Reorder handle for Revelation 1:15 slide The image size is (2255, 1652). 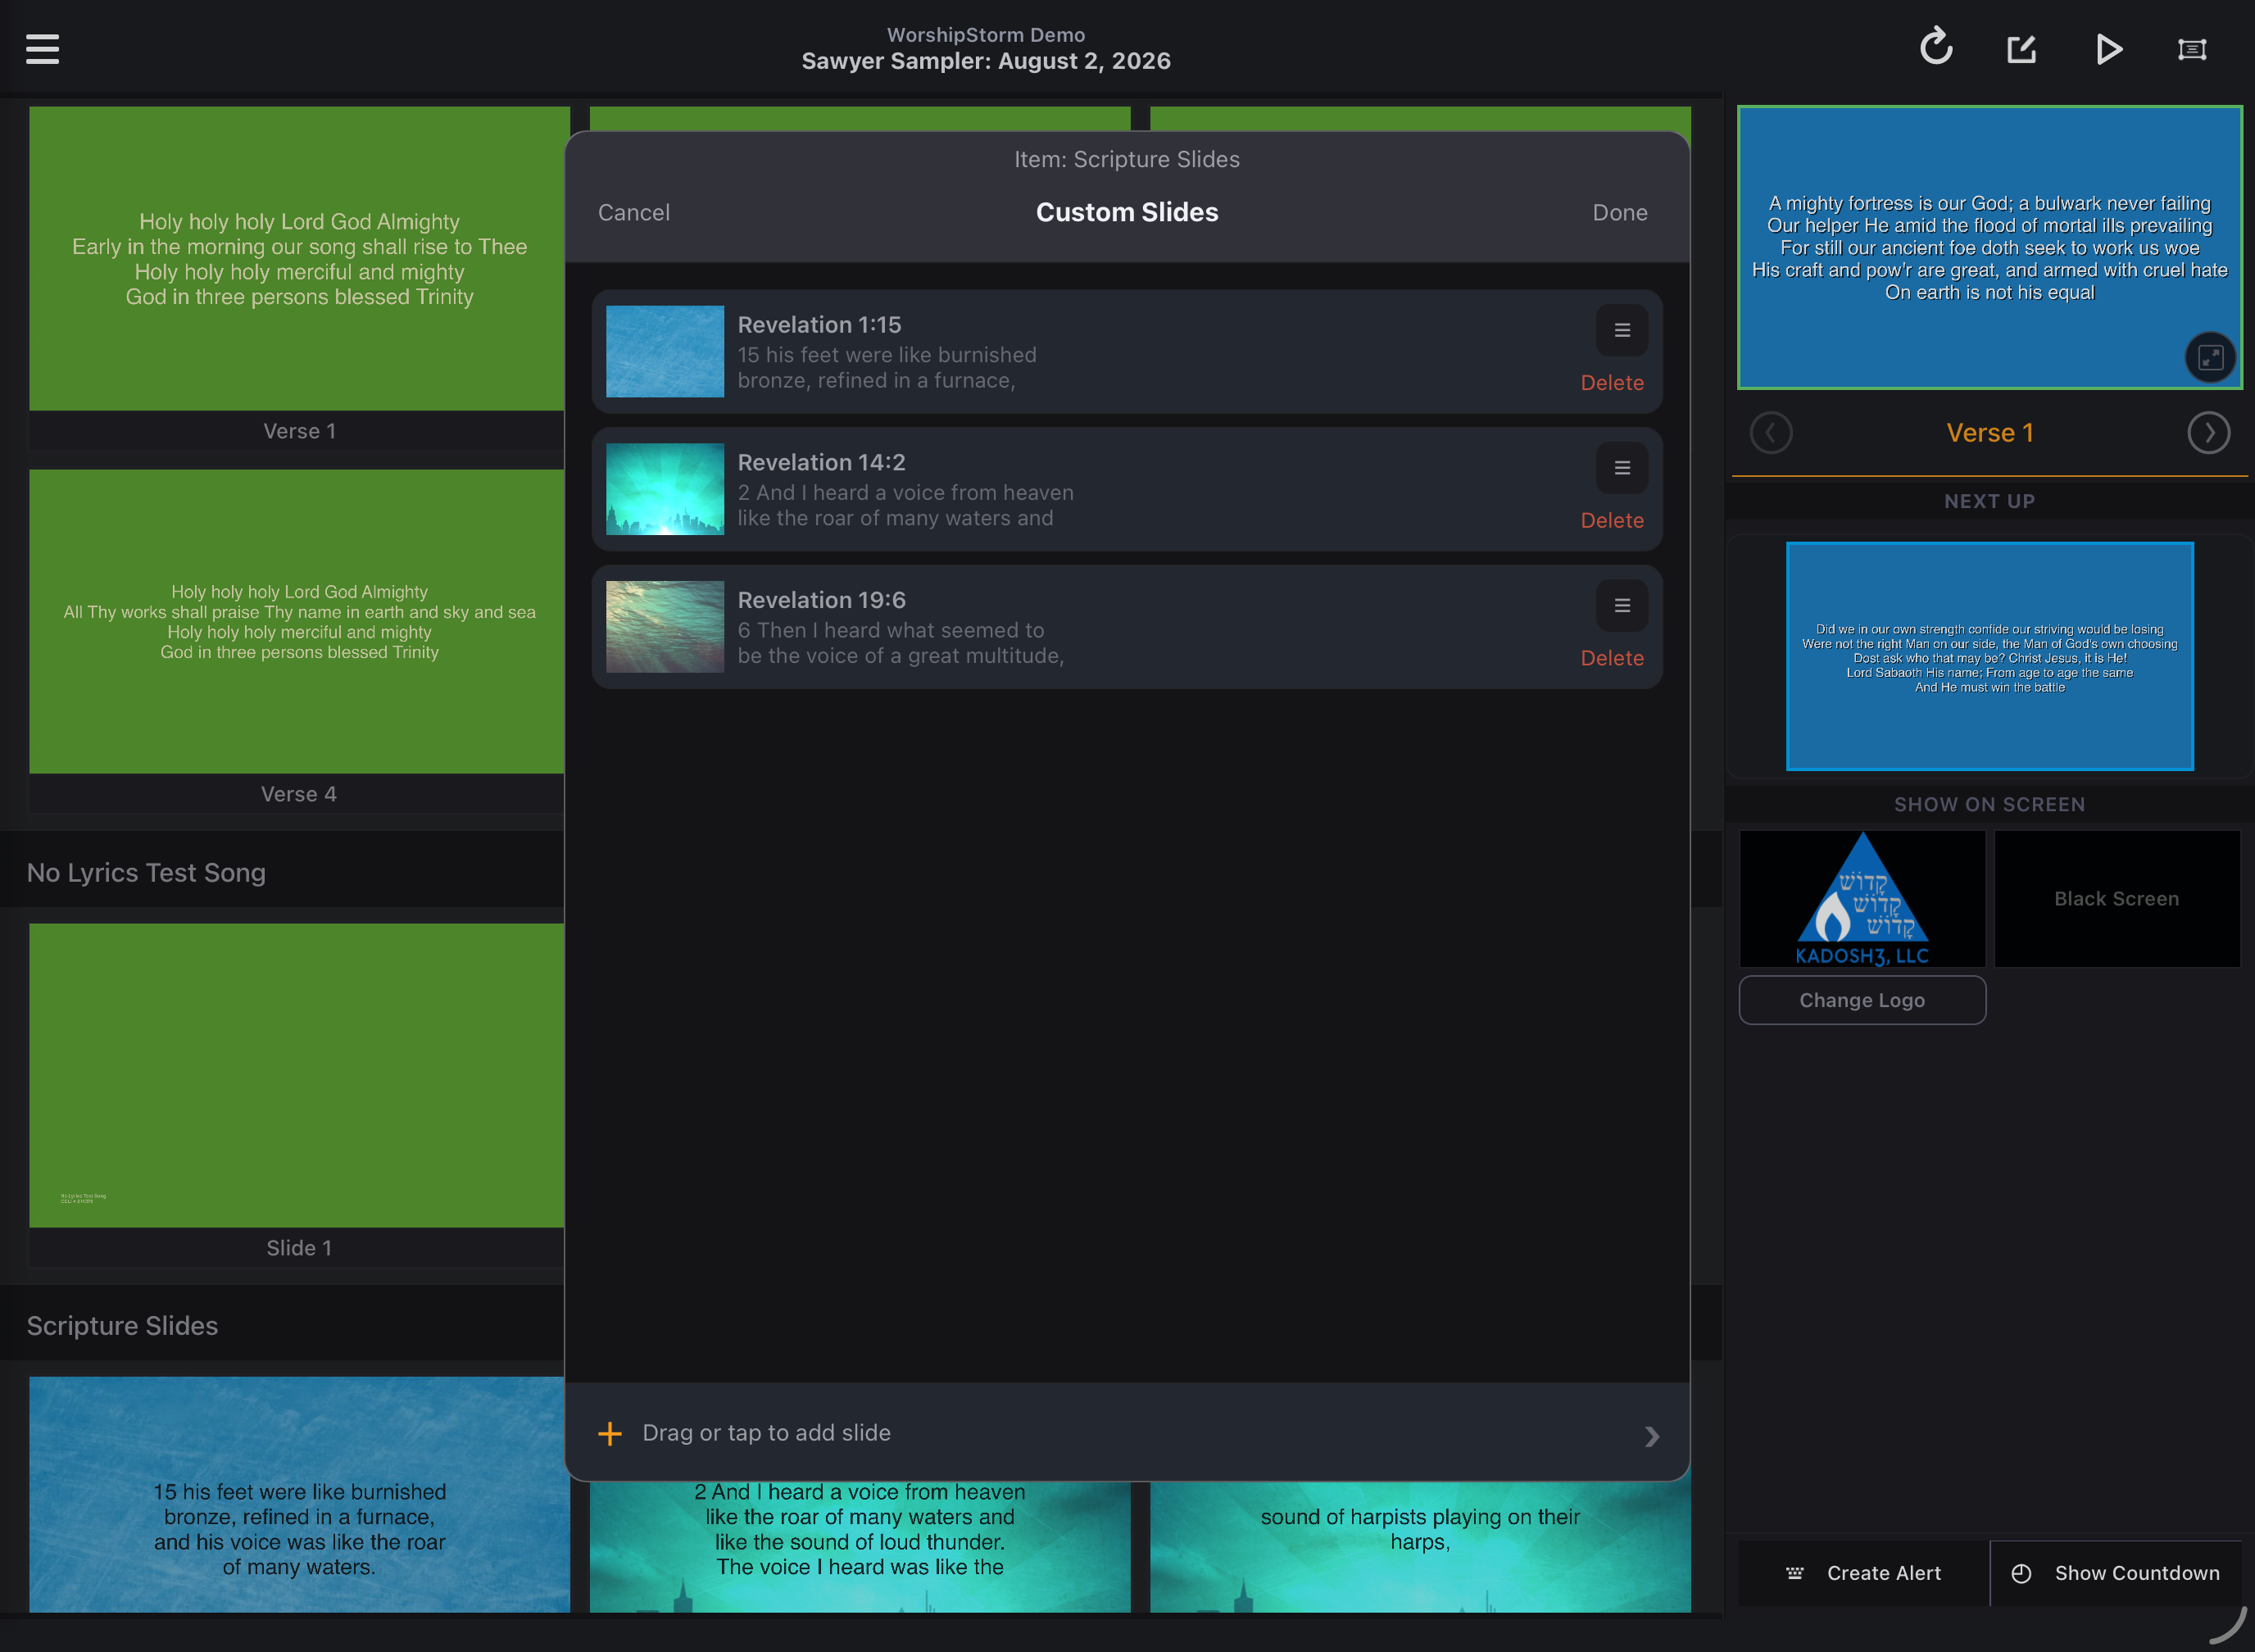1622,330
